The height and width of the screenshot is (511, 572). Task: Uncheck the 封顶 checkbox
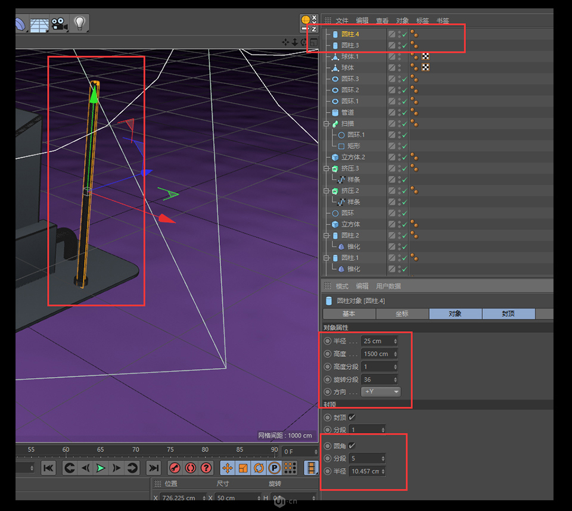click(x=351, y=417)
